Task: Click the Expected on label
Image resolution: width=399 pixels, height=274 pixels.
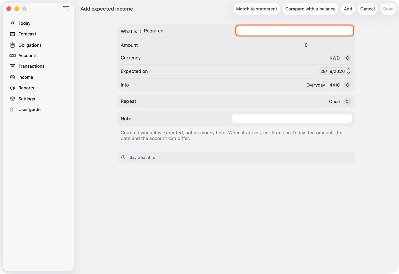Action: coord(134,71)
